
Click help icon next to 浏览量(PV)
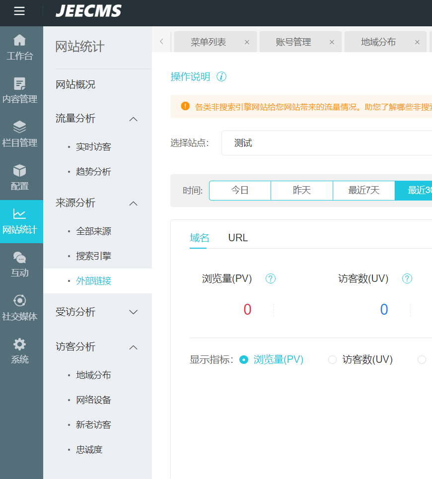tap(271, 279)
